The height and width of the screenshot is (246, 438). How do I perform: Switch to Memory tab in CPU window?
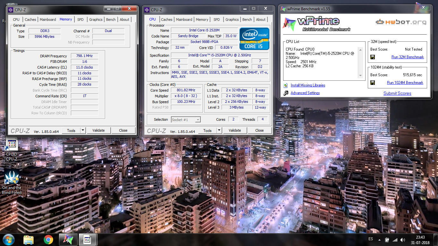202,20
